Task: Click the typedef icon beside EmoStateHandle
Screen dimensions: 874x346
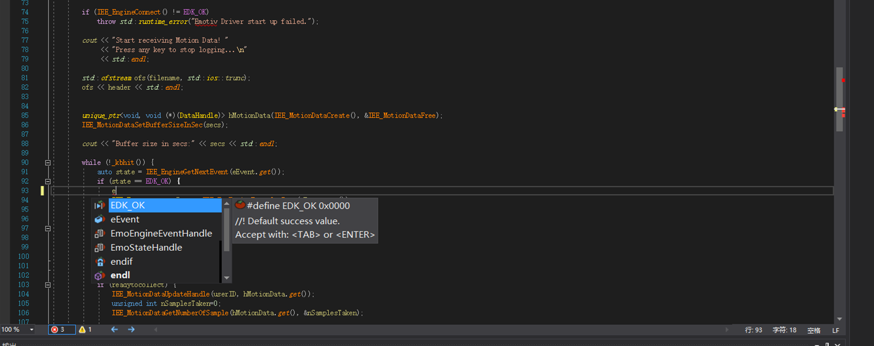Action: point(99,248)
